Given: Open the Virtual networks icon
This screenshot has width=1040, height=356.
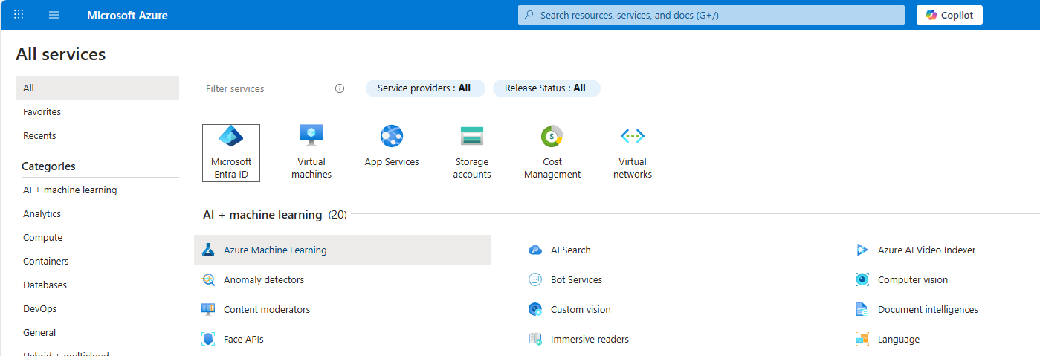Looking at the screenshot, I should pyautogui.click(x=633, y=136).
